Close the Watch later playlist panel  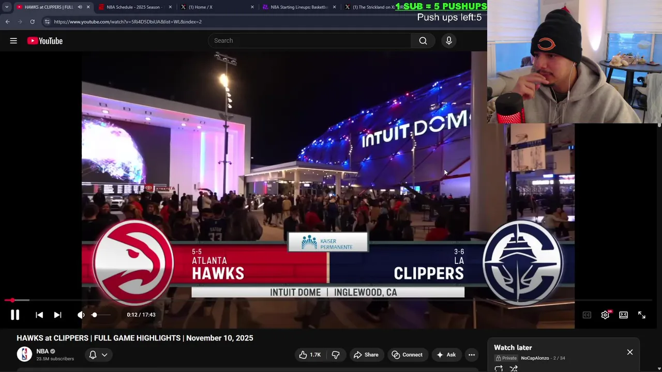point(630,352)
